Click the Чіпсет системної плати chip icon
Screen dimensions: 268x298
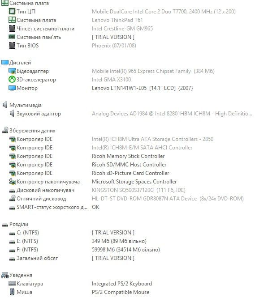point(12,28)
